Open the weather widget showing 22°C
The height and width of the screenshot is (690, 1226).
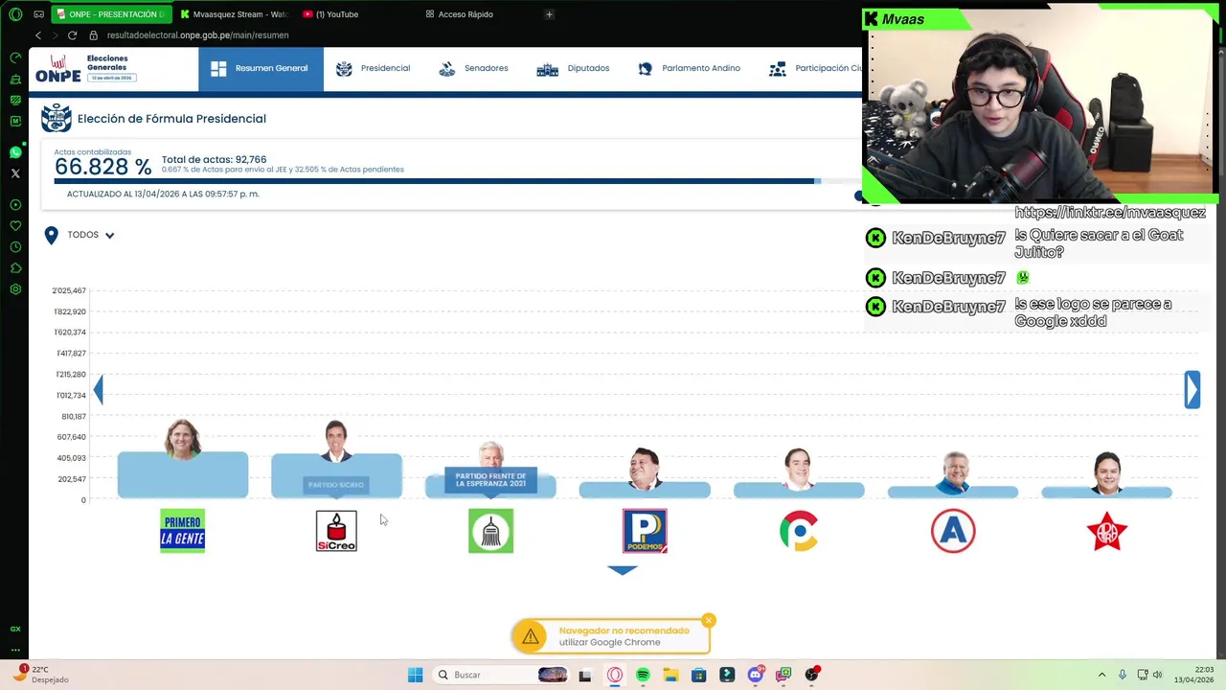click(40, 675)
